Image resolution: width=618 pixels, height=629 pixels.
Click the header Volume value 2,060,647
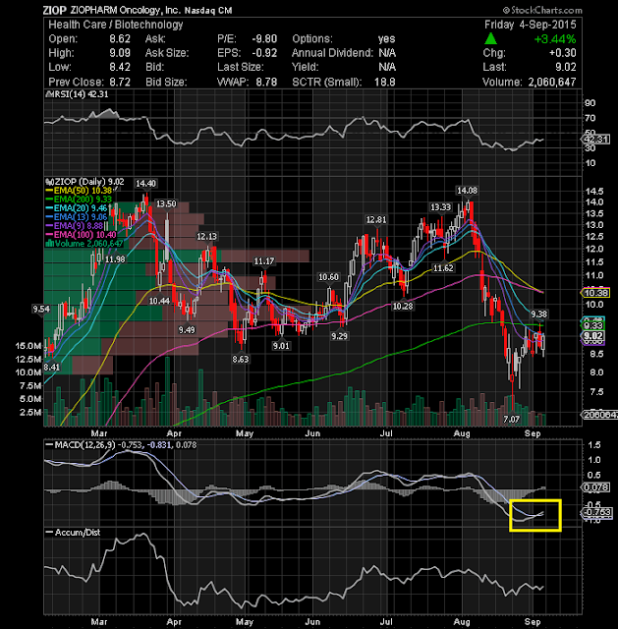coord(552,82)
